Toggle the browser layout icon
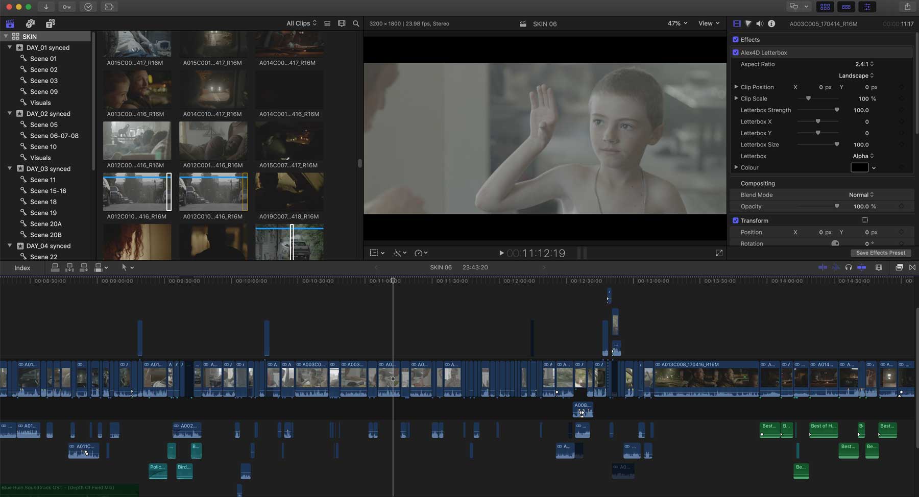This screenshot has width=919, height=497. pyautogui.click(x=825, y=7)
